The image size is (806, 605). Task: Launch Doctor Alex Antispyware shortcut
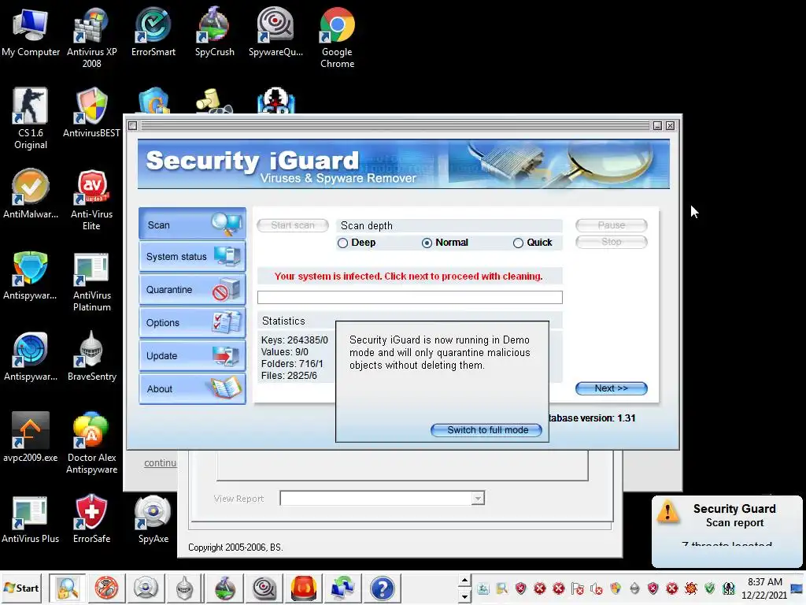point(91,443)
